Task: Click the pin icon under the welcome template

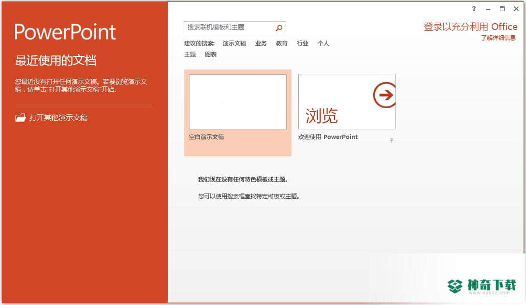Action: [392, 140]
